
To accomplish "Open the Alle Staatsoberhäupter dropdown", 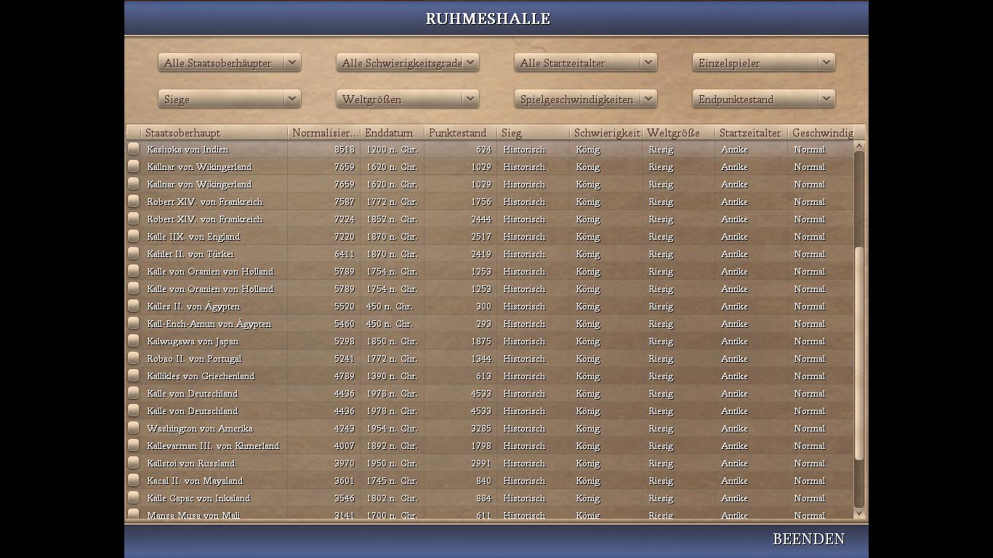I will pyautogui.click(x=229, y=63).
